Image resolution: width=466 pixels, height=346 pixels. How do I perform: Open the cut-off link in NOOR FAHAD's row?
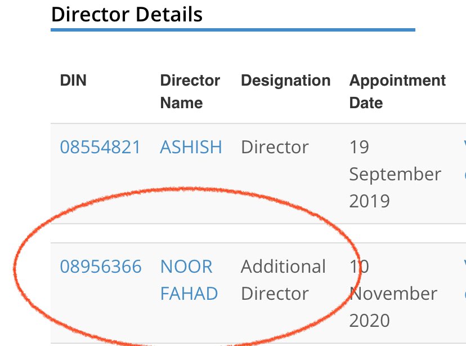tap(464, 280)
